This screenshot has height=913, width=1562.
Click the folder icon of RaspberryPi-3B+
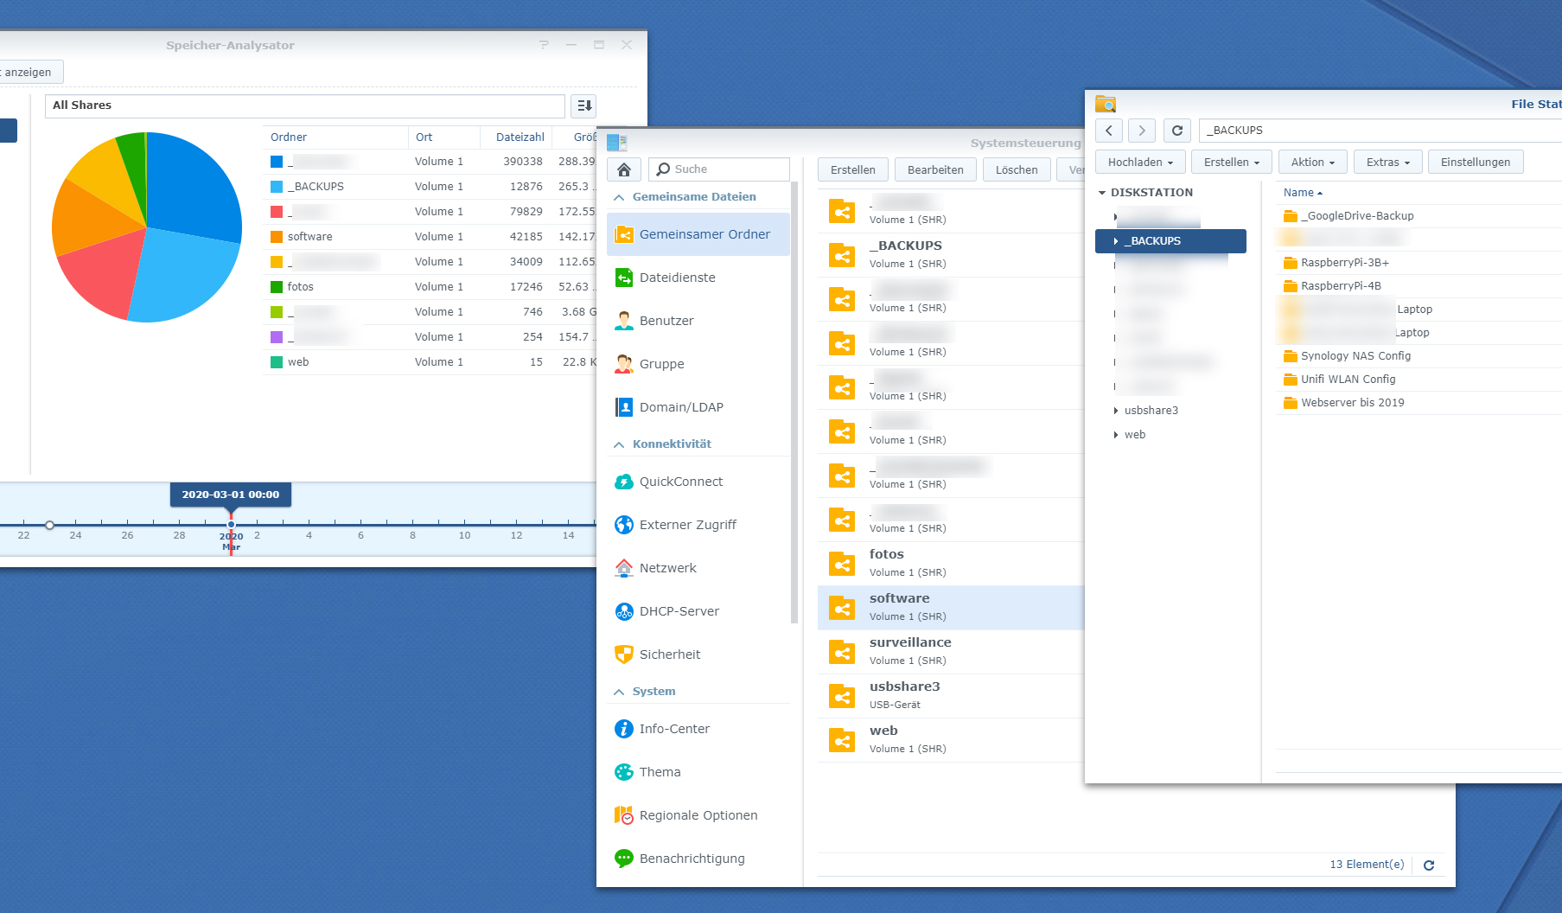point(1291,263)
